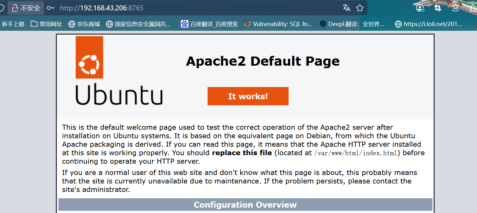Click the insecure connection lock icon
477x213 pixels.
(x=14, y=8)
